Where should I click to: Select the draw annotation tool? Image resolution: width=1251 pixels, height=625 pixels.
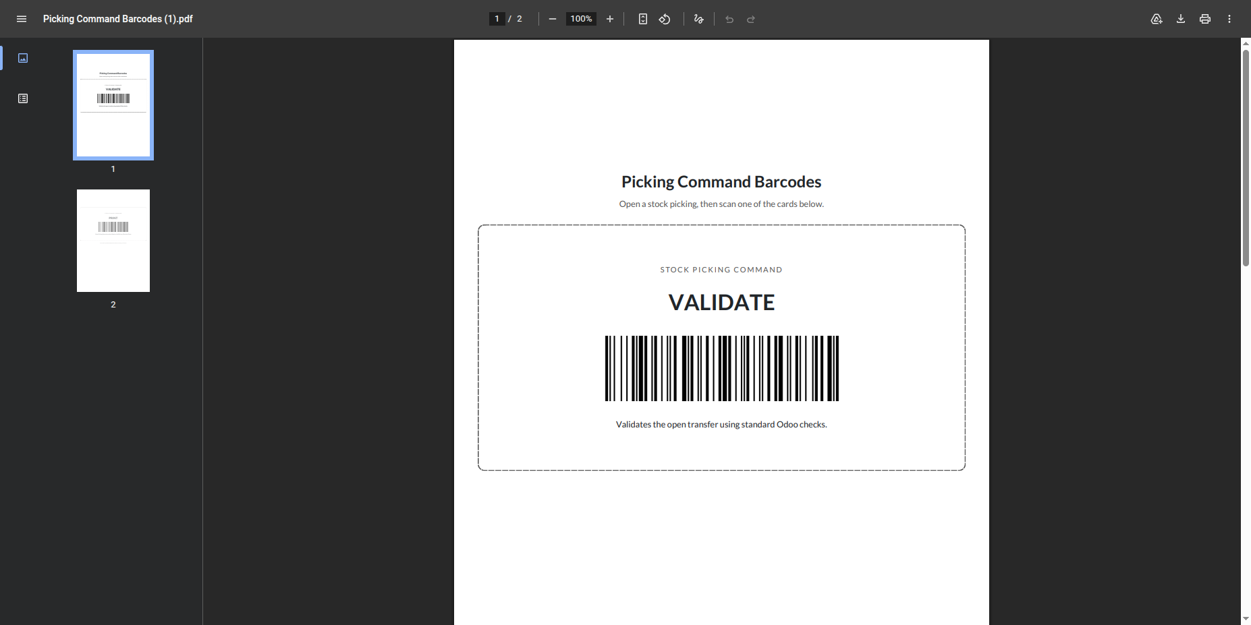click(x=699, y=19)
